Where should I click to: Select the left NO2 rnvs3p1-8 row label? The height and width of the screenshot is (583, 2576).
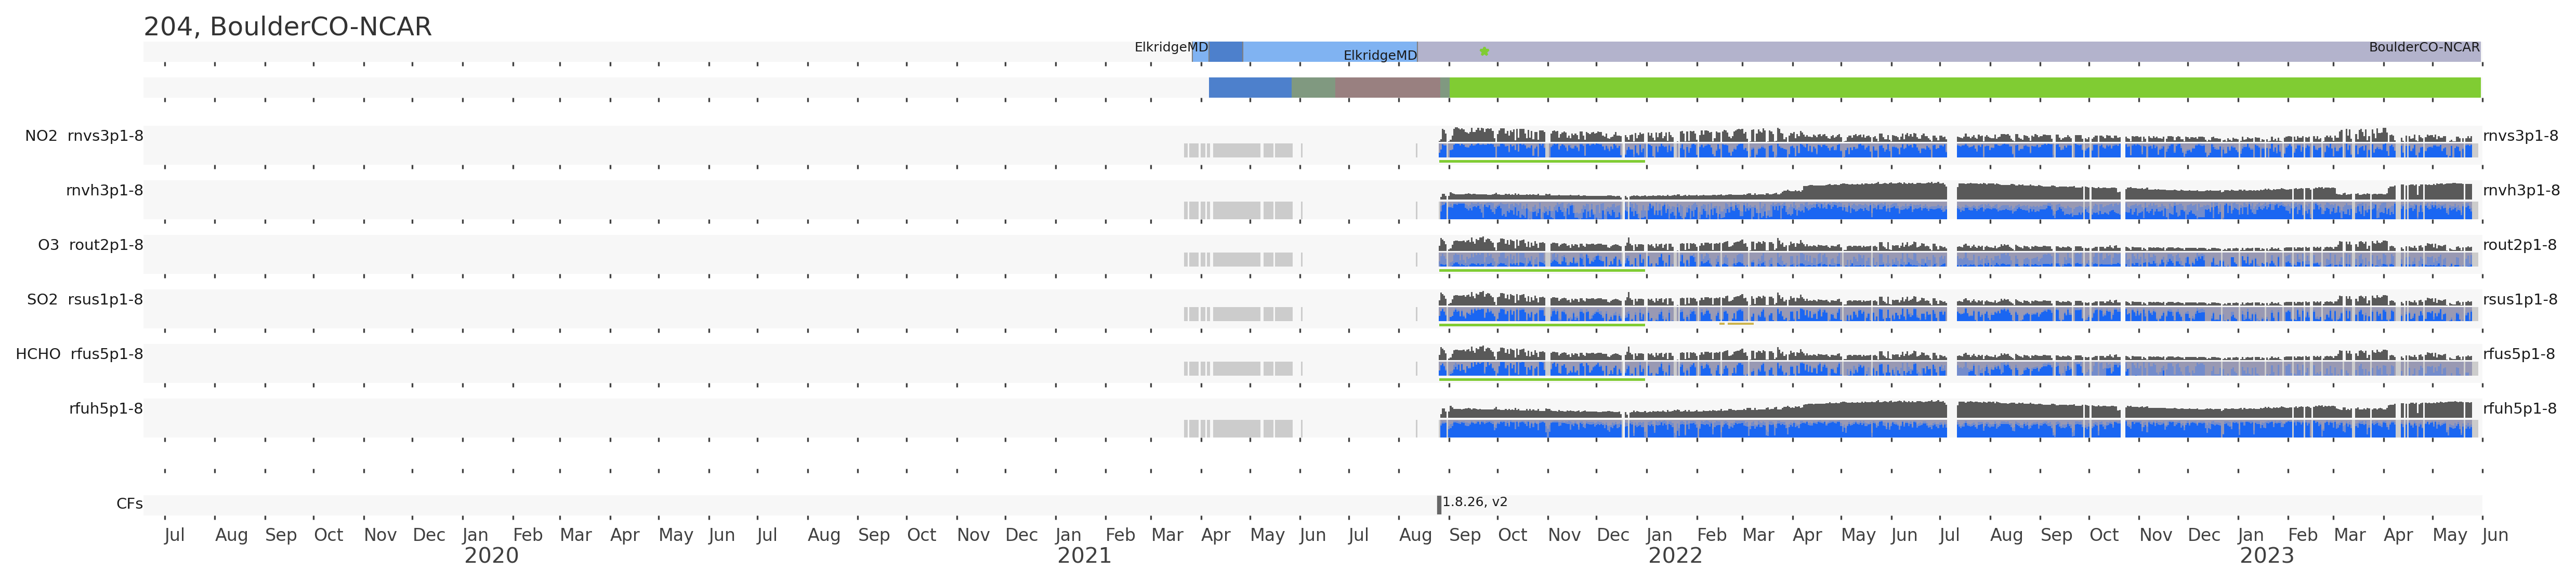coord(84,136)
